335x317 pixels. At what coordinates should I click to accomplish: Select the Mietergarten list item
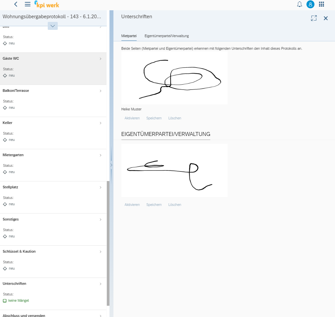pos(53,165)
